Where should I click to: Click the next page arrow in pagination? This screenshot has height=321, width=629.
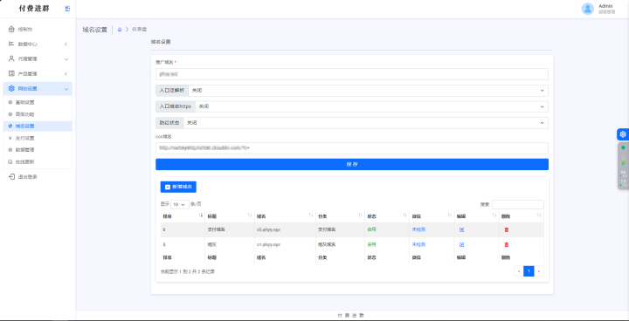click(539, 271)
